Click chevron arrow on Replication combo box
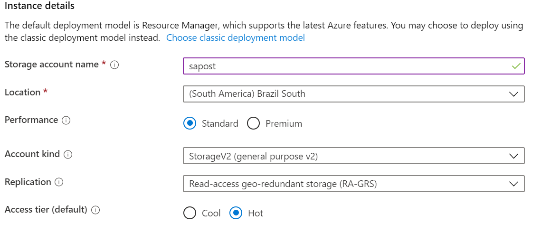Image resolution: width=541 pixels, height=233 pixels. 513,184
